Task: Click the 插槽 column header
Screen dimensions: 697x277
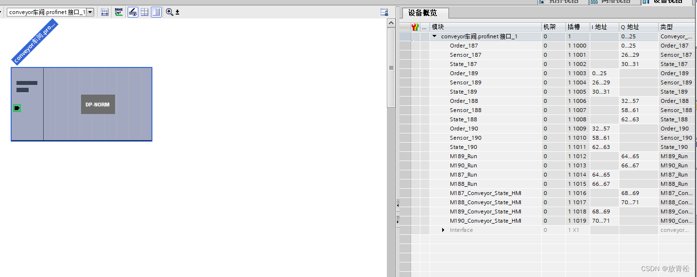Action: [x=578, y=27]
